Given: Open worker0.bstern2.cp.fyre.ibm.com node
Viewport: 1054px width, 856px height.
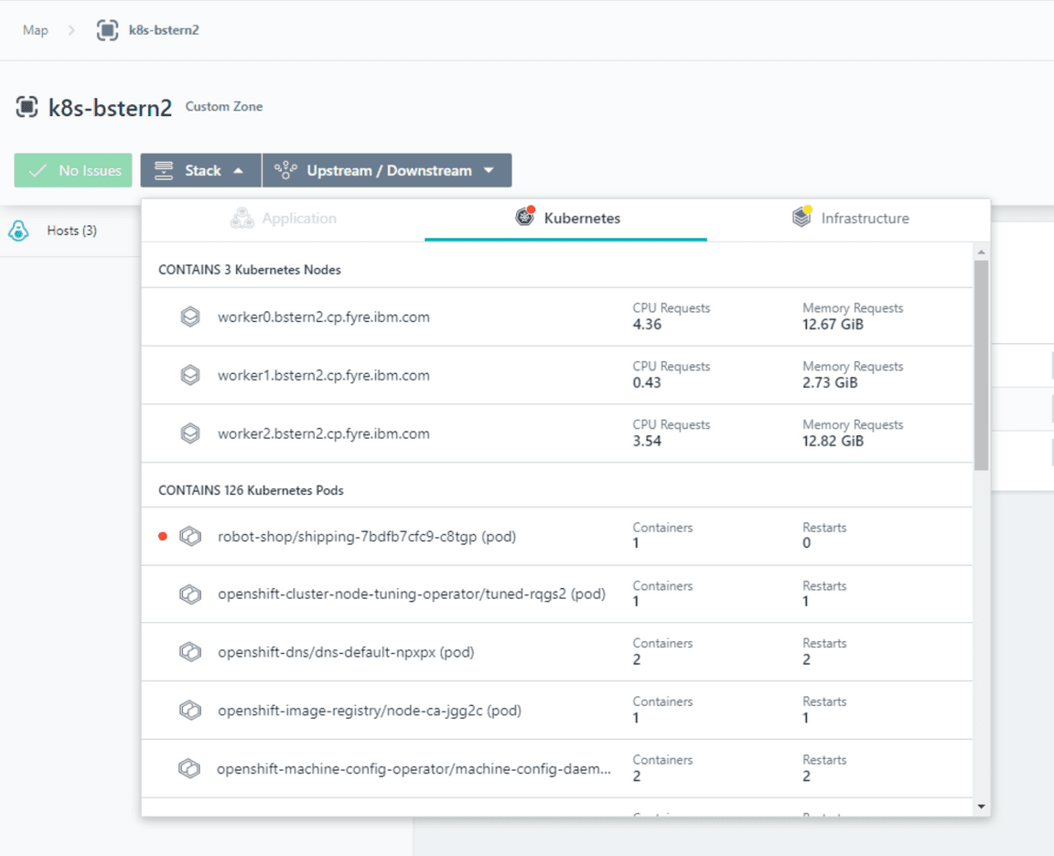Looking at the screenshot, I should [x=323, y=317].
